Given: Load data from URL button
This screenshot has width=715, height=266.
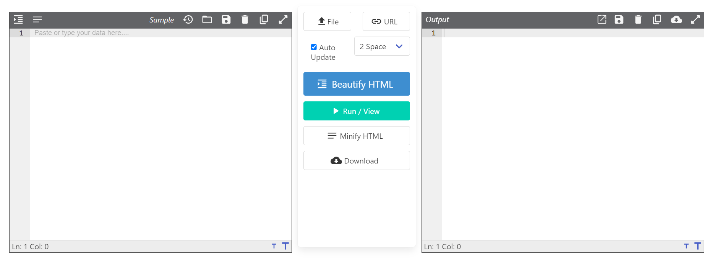Looking at the screenshot, I should 386,21.
